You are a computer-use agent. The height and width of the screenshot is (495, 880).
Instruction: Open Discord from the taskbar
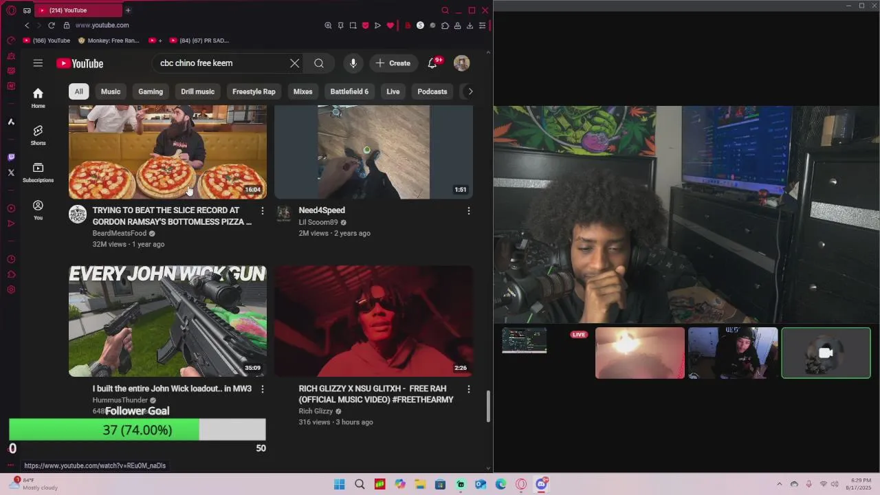pyautogui.click(x=541, y=484)
